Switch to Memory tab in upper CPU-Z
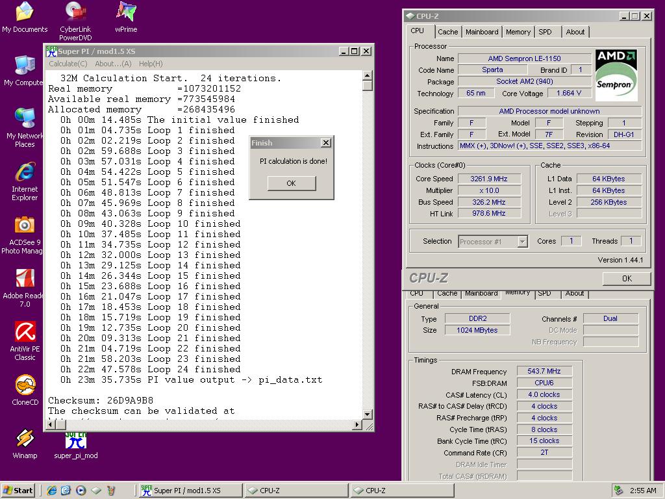This screenshot has height=499, width=665. pos(518,32)
